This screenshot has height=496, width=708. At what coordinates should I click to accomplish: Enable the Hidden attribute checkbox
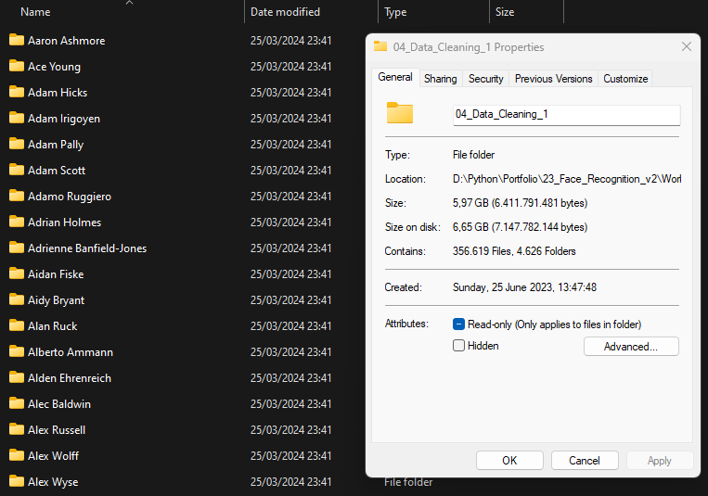coord(458,346)
